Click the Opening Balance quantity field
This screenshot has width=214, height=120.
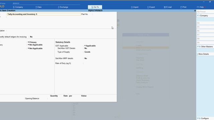(x=53, y=99)
